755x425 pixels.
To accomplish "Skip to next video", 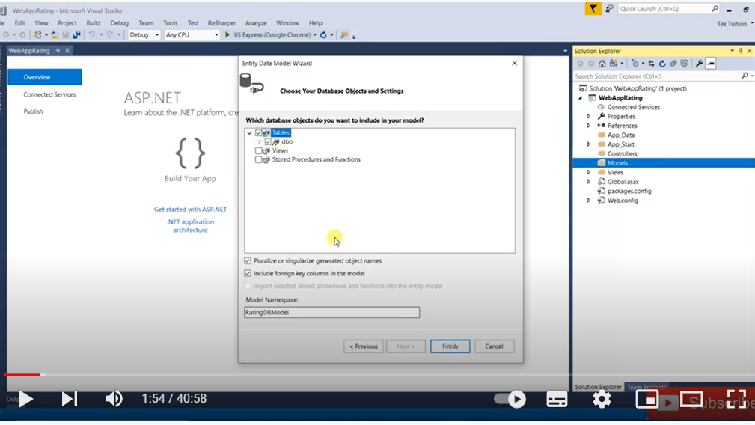I will click(69, 399).
